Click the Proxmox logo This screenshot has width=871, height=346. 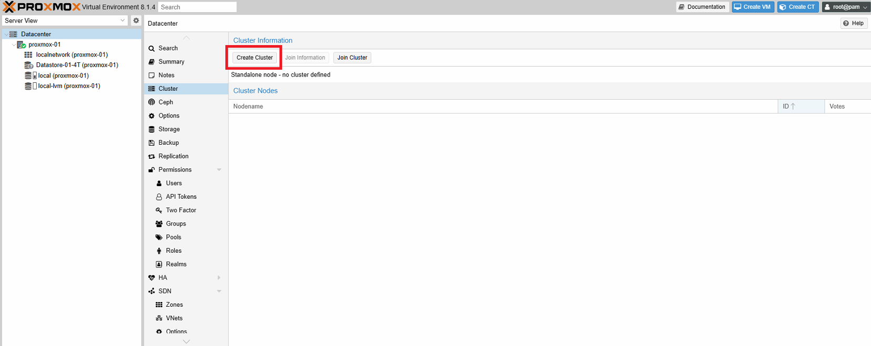coord(42,7)
